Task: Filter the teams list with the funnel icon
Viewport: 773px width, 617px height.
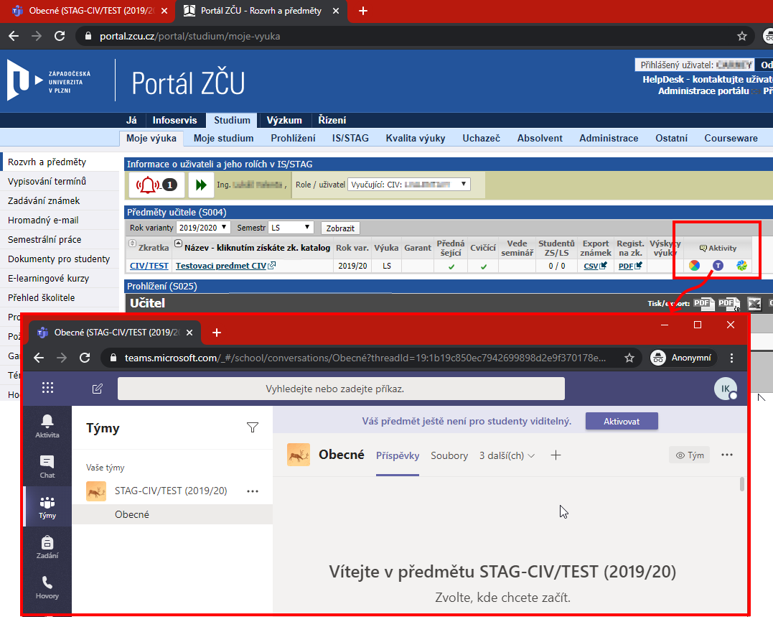Action: tap(253, 427)
